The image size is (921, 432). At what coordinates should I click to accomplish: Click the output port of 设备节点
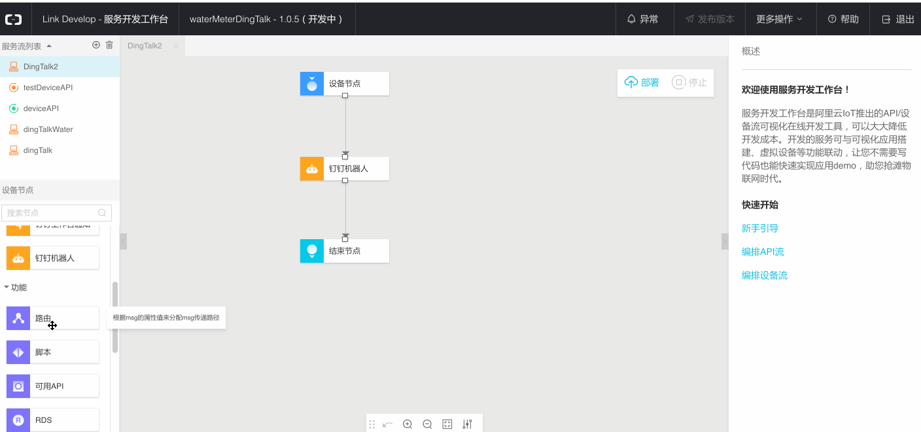(345, 95)
